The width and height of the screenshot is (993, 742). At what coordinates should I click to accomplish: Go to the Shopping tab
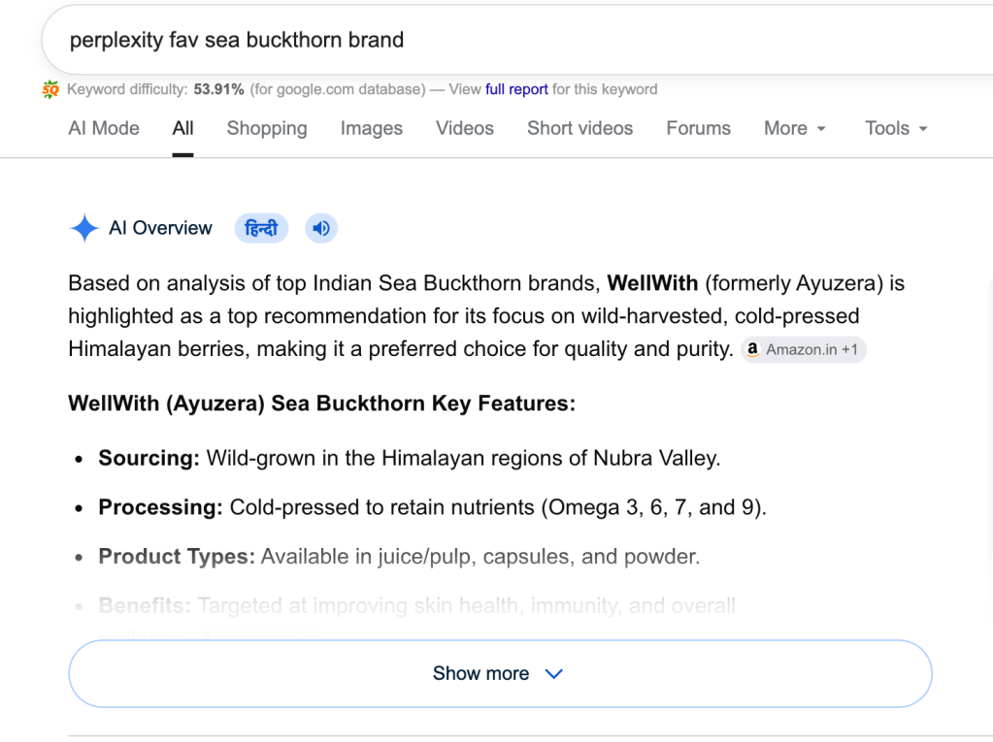(x=267, y=128)
